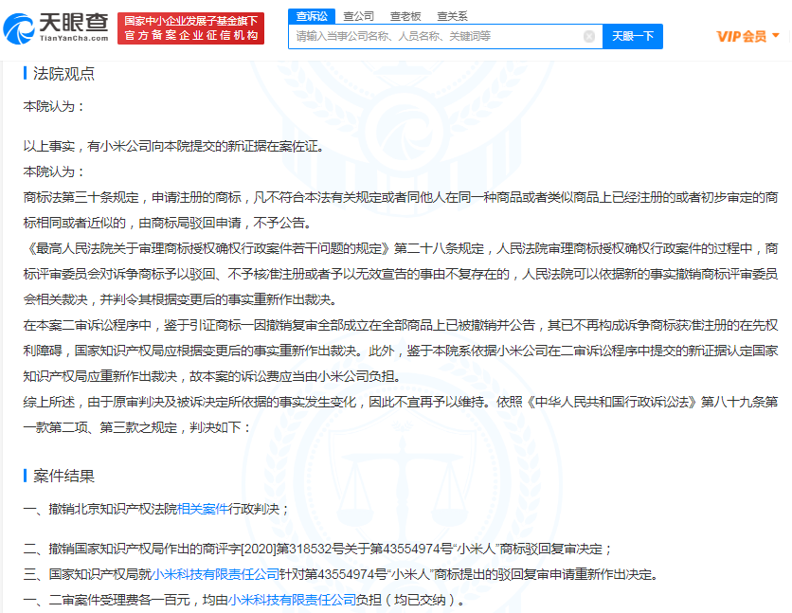This screenshot has height=613, width=792.
Task: Select the 查诉讼 search tab
Action: pyautogui.click(x=312, y=16)
